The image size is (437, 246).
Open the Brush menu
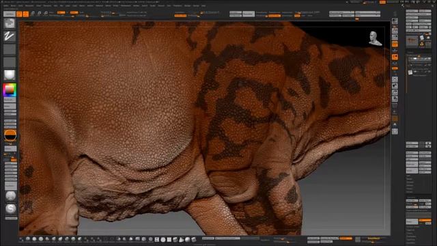[13, 5]
